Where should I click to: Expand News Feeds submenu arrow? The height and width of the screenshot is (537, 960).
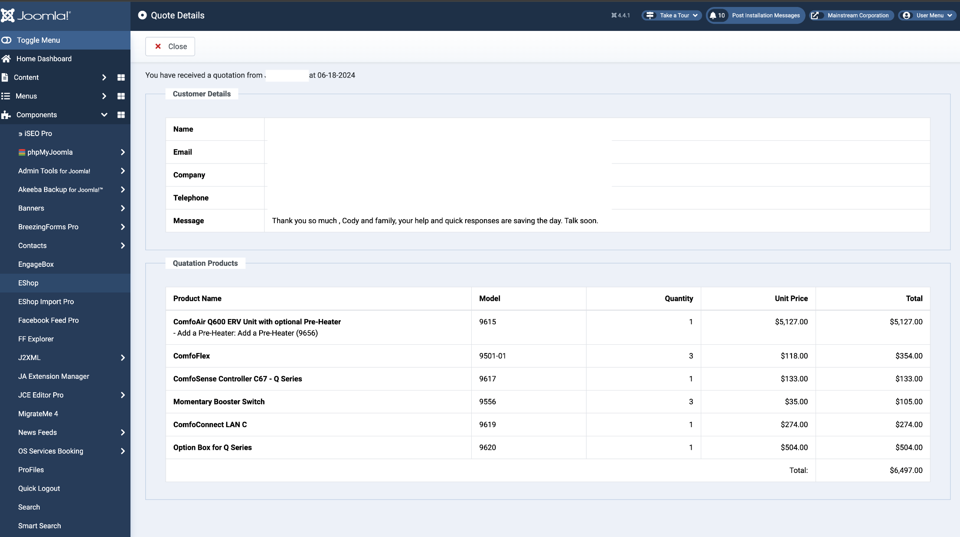[x=123, y=433]
